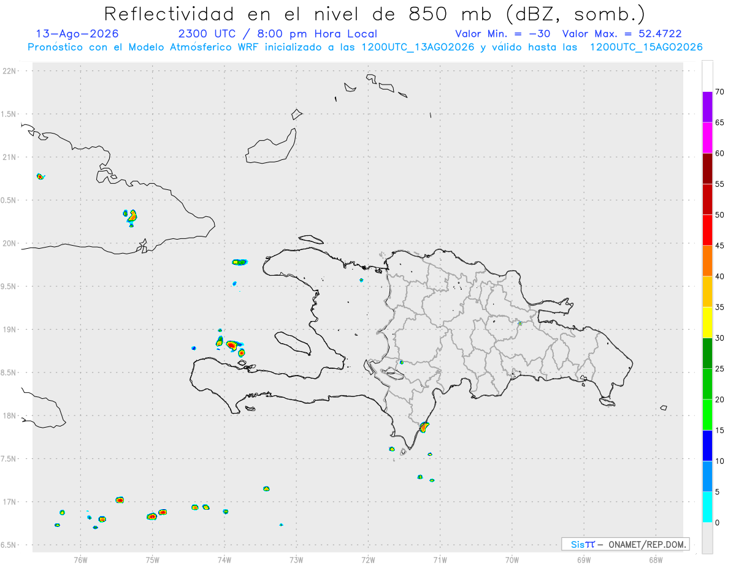Viewport: 736px width, 568px height.
Task: Select the 'Valor Min. = -30' text
Action: pyautogui.click(x=504, y=34)
